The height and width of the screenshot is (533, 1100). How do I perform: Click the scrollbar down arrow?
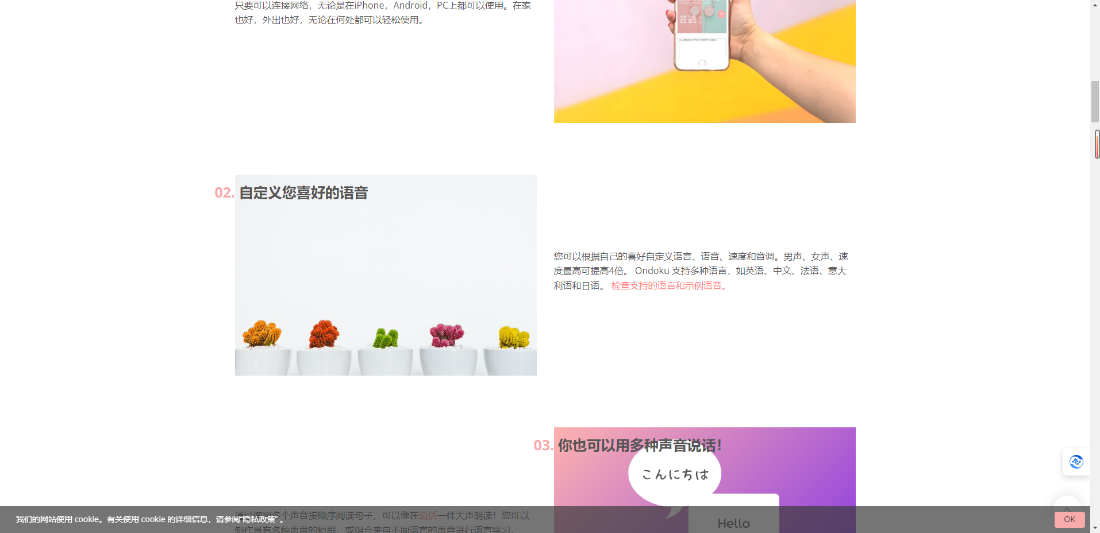click(1094, 527)
